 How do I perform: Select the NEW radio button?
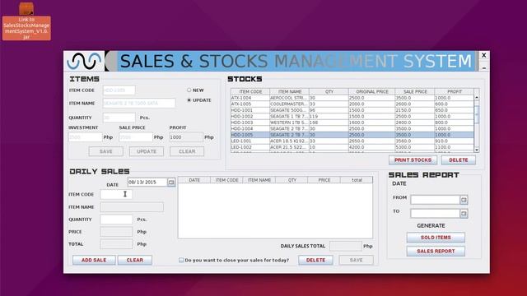[189, 90]
